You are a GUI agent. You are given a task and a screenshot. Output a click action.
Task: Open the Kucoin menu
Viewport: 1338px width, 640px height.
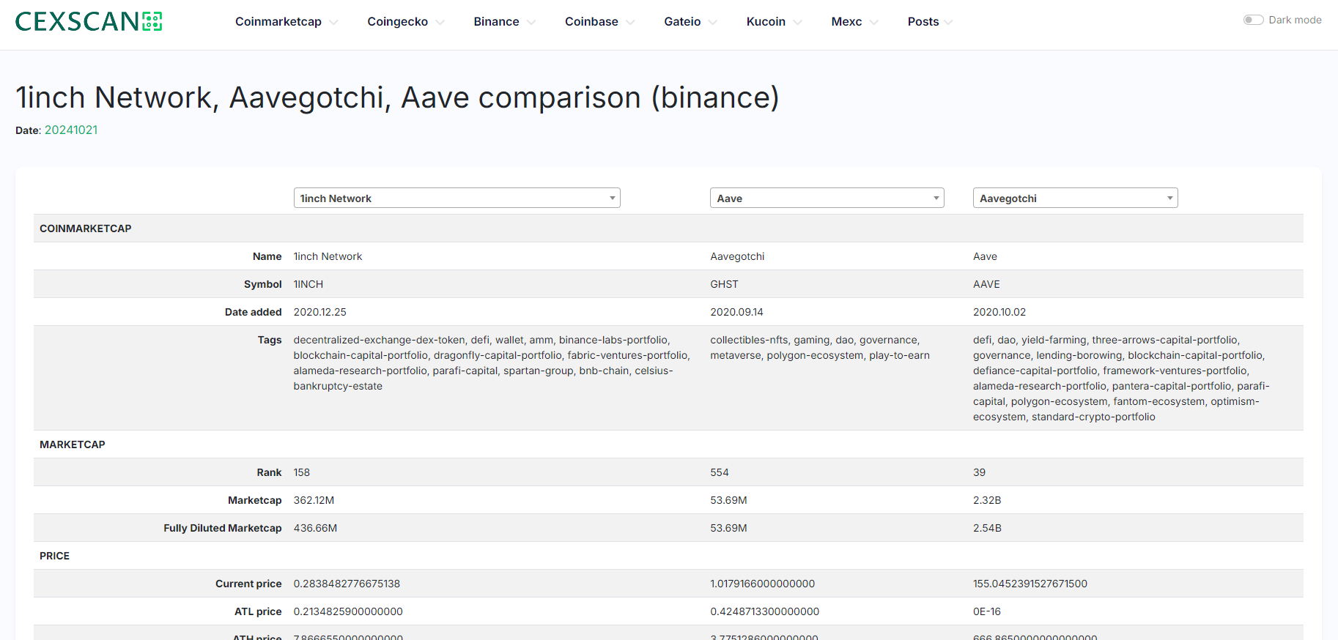pyautogui.click(x=774, y=22)
